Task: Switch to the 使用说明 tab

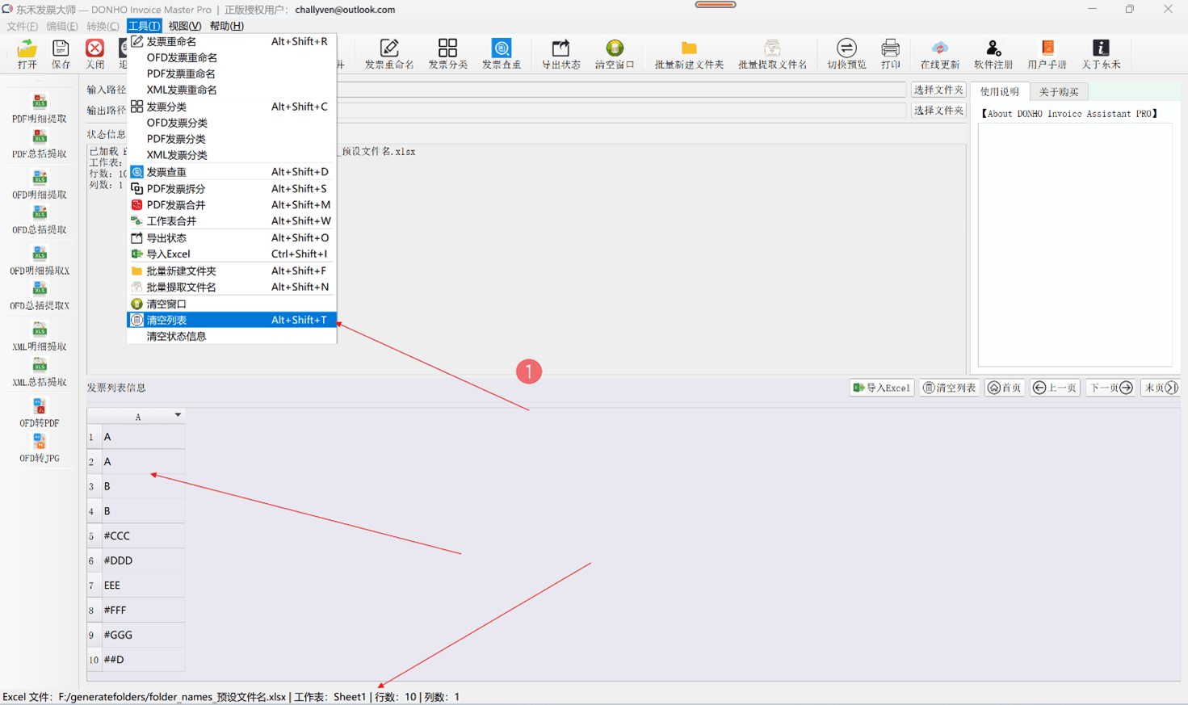Action: click(1000, 91)
